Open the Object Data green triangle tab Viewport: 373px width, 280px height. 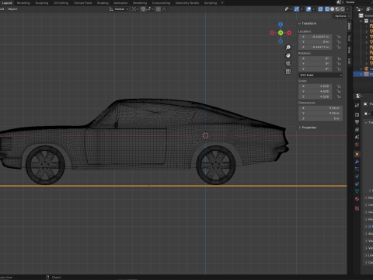(x=357, y=191)
